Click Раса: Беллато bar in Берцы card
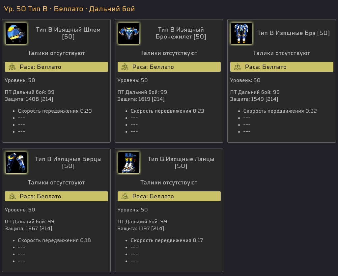Image resolution: width=338 pixels, height=276 pixels. (56, 197)
